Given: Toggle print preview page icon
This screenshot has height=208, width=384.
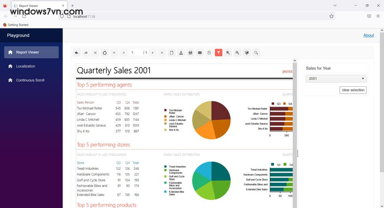Looking at the screenshot, I should 172,53.
